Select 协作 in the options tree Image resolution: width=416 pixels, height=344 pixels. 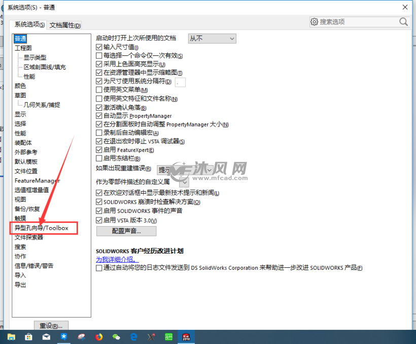[x=20, y=256]
